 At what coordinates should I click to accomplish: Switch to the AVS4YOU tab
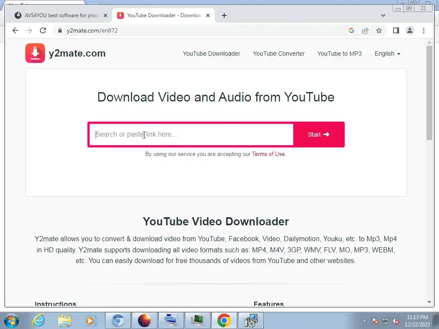pyautogui.click(x=61, y=15)
